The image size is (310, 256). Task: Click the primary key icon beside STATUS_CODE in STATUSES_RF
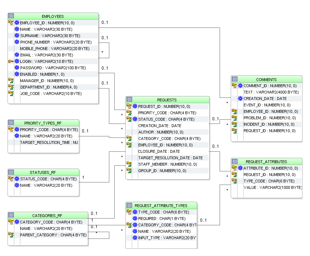coord(11,179)
